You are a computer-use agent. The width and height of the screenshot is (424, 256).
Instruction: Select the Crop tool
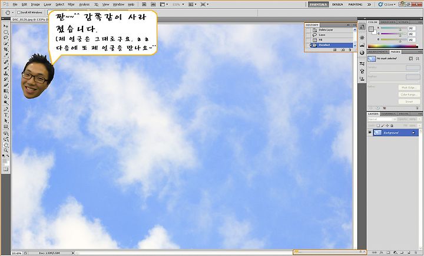6,50
